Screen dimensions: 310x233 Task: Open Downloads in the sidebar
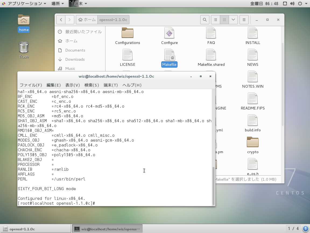[80, 59]
